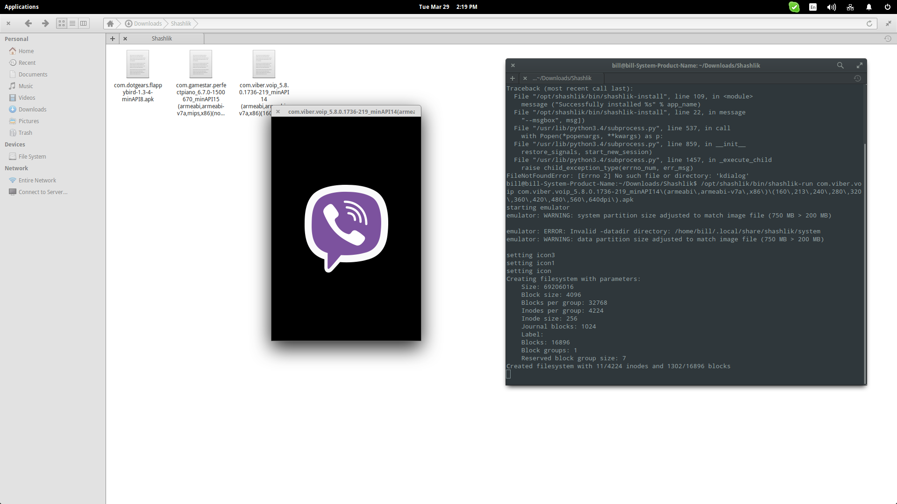Open the network indicator
The height and width of the screenshot is (504, 897).
850,7
